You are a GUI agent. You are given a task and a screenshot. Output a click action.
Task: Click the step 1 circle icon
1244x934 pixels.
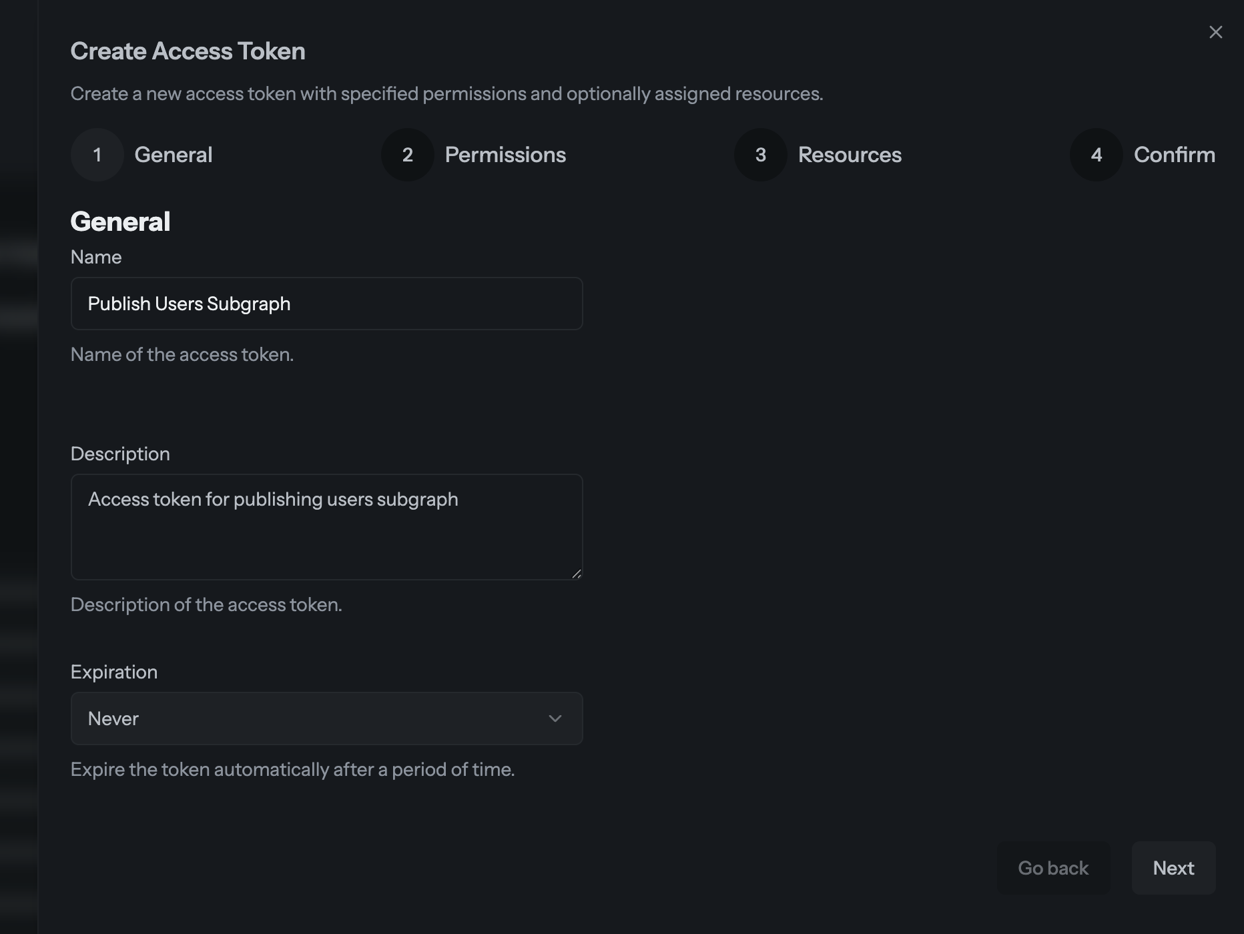click(97, 154)
